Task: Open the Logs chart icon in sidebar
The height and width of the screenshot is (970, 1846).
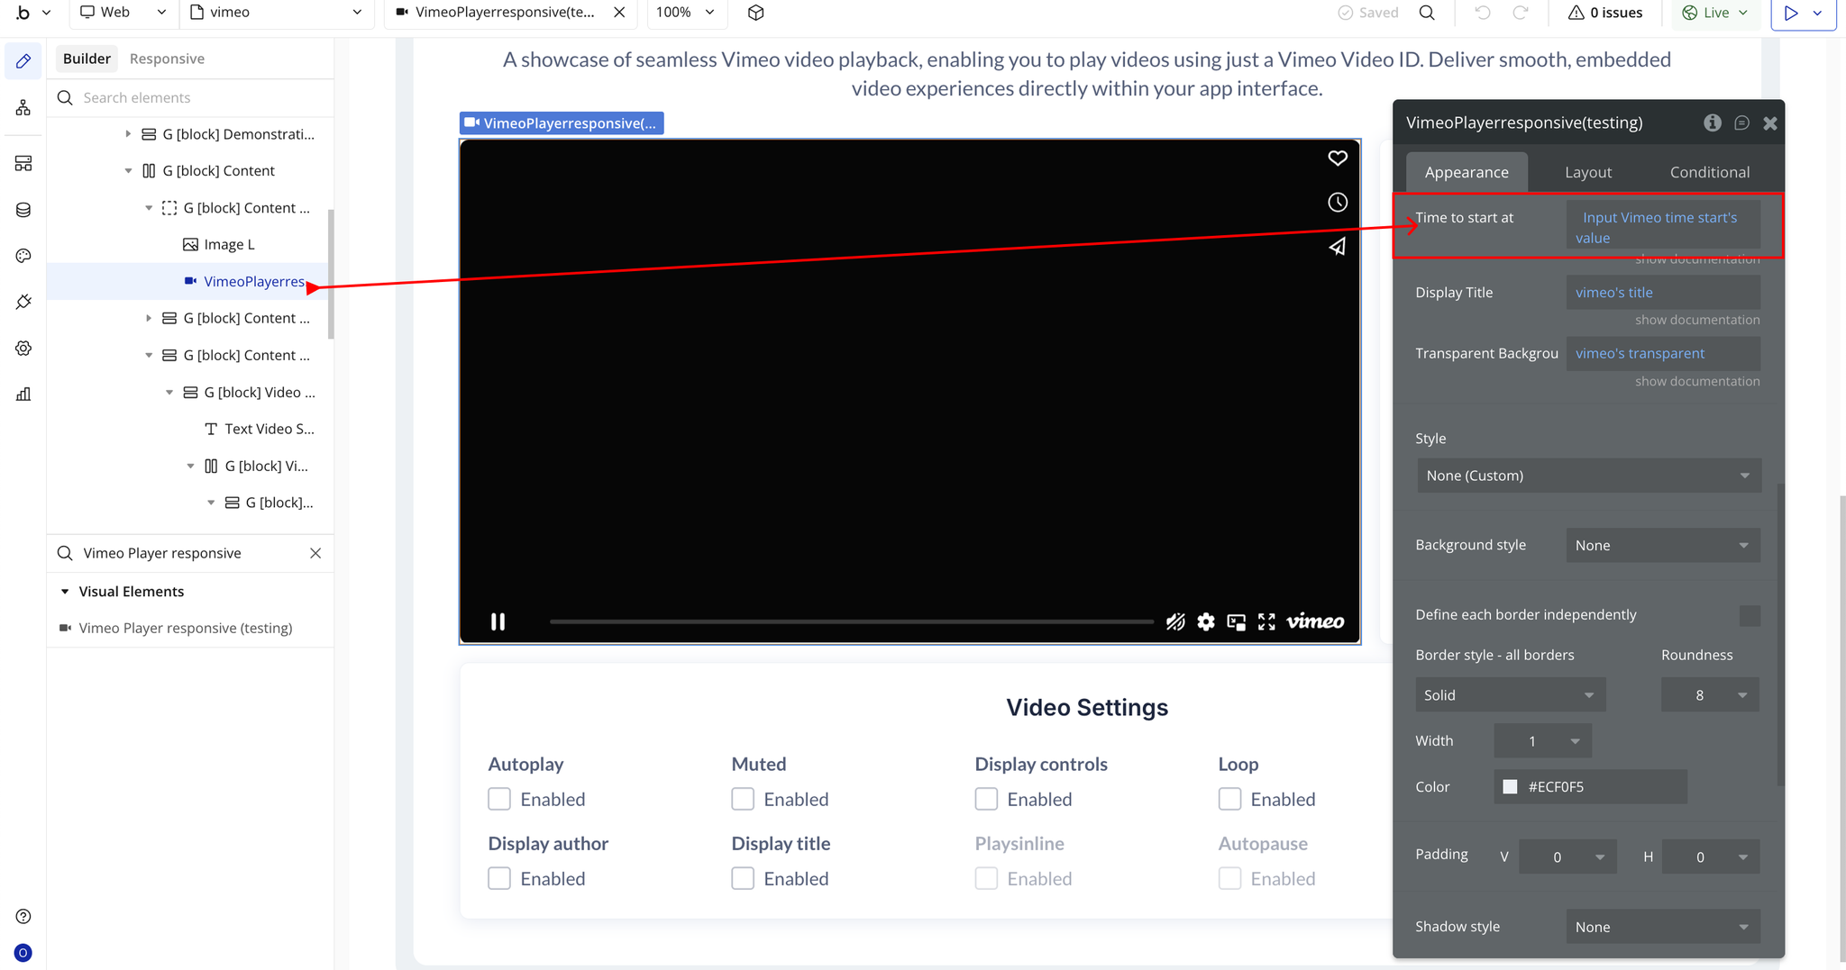Action: point(23,394)
